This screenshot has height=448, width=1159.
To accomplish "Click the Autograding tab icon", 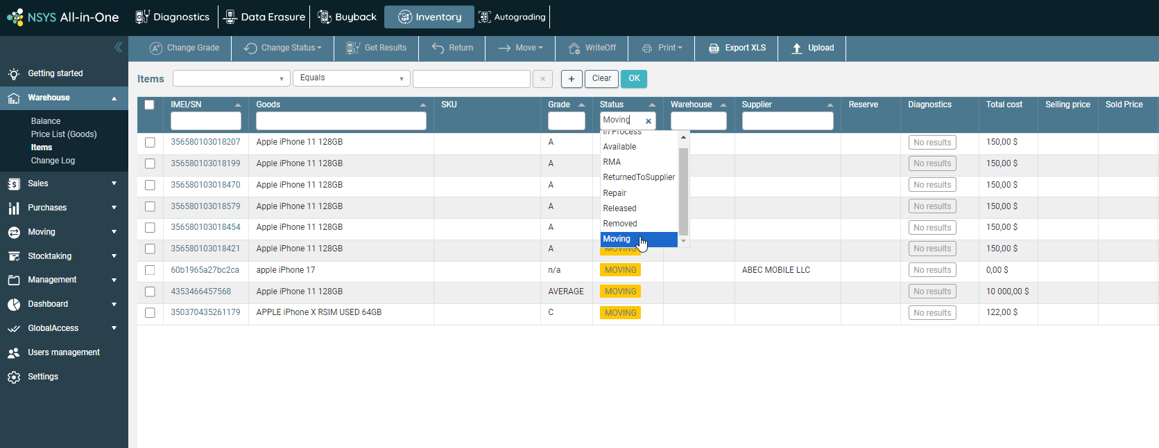I will 484,17.
